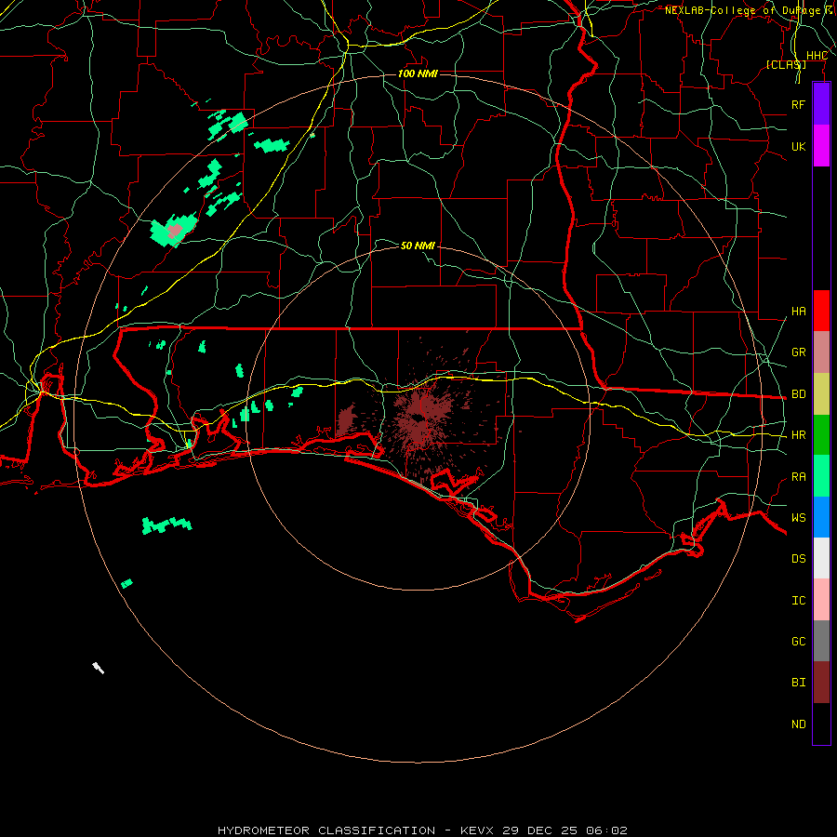Click the DS legend label

pyautogui.click(x=798, y=559)
